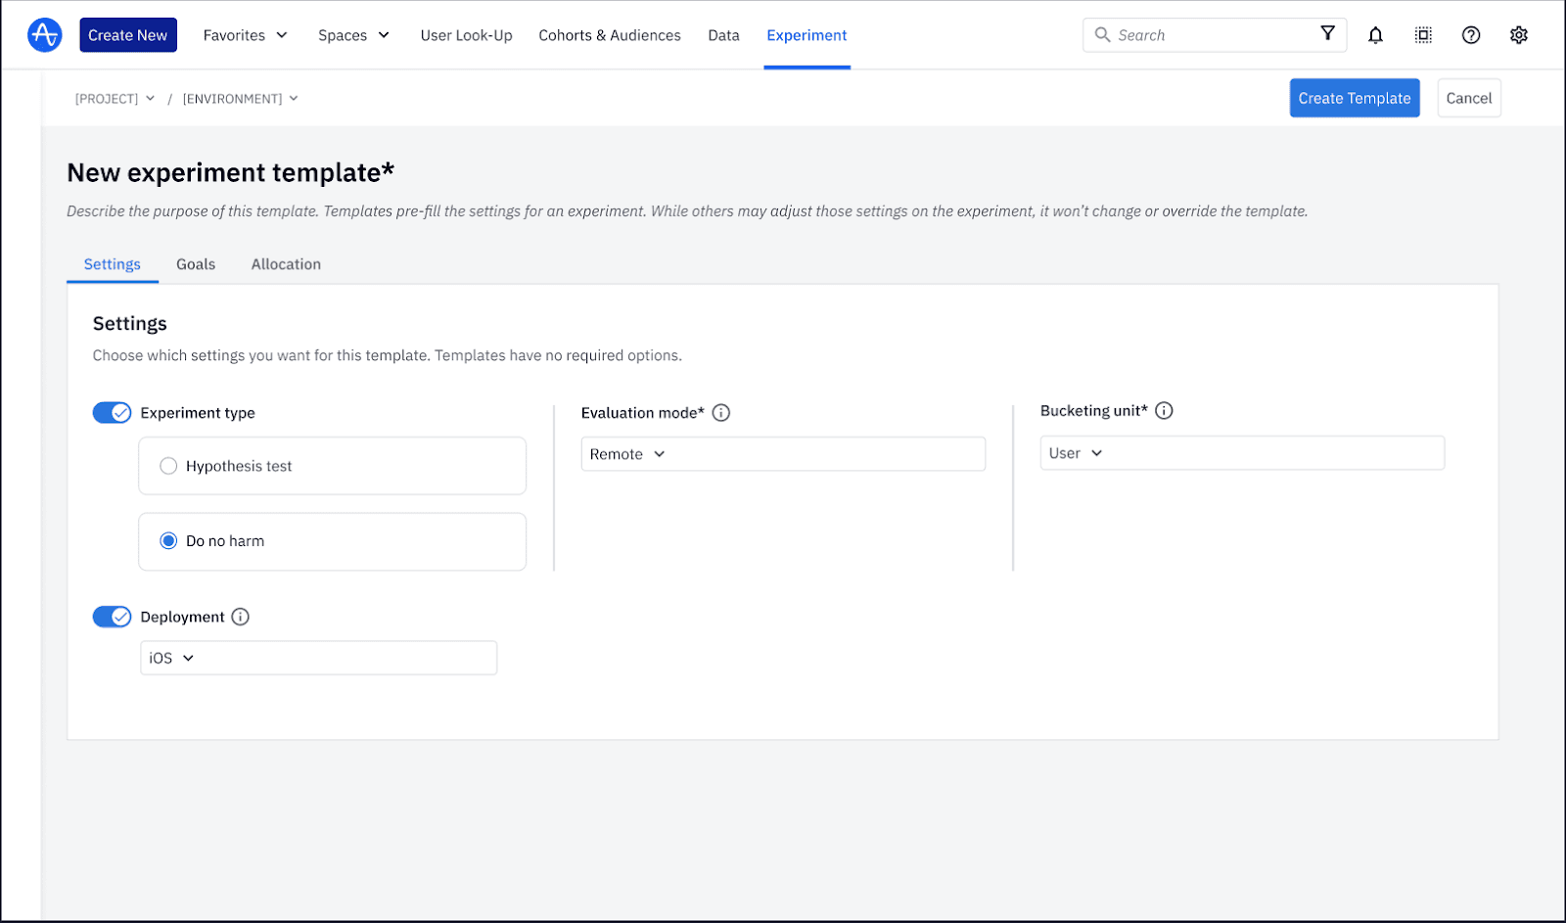Image resolution: width=1566 pixels, height=923 pixels.
Task: Open the Amplitude home logo
Action: [x=44, y=34]
